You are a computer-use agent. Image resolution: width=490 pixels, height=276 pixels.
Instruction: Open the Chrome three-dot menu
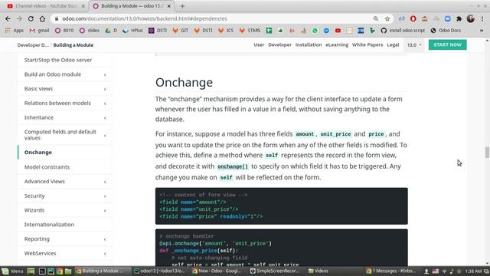pos(482,18)
